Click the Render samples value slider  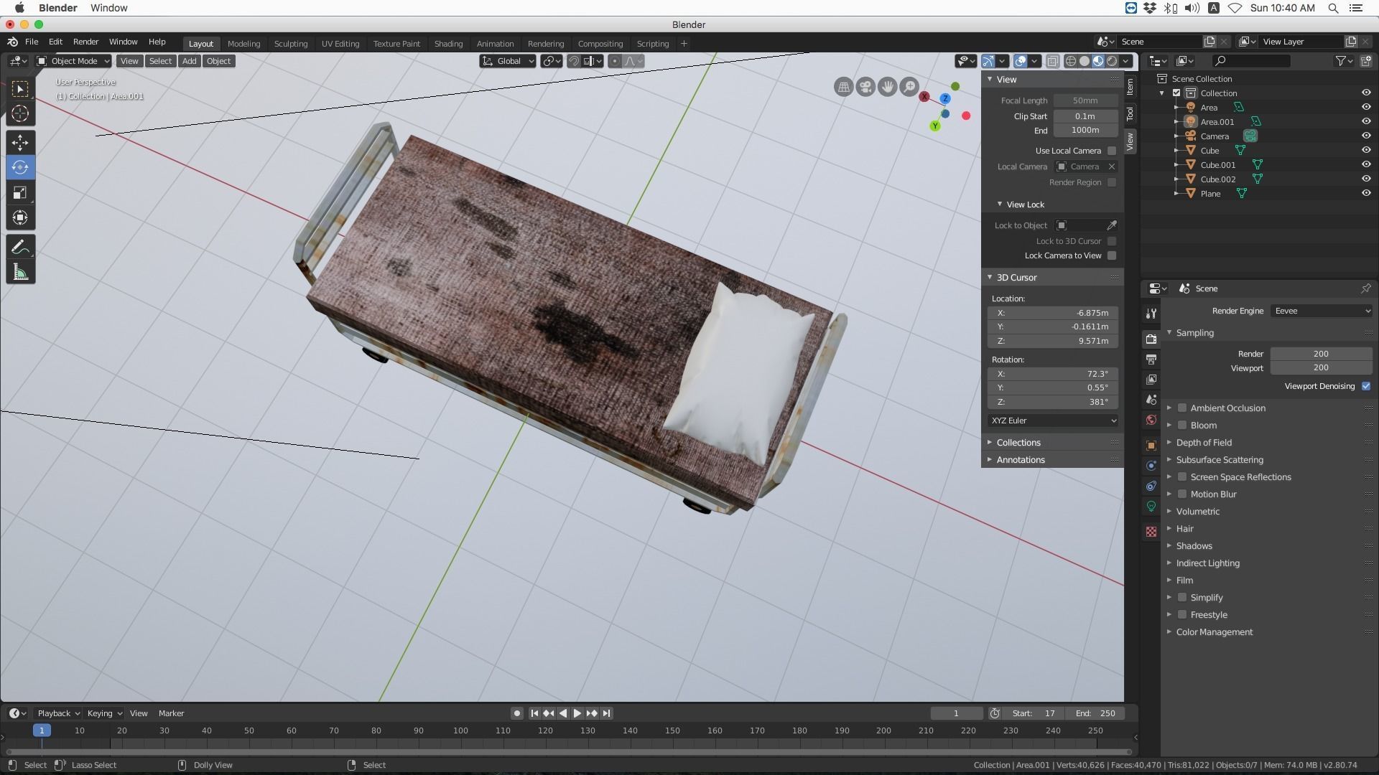[x=1321, y=354]
